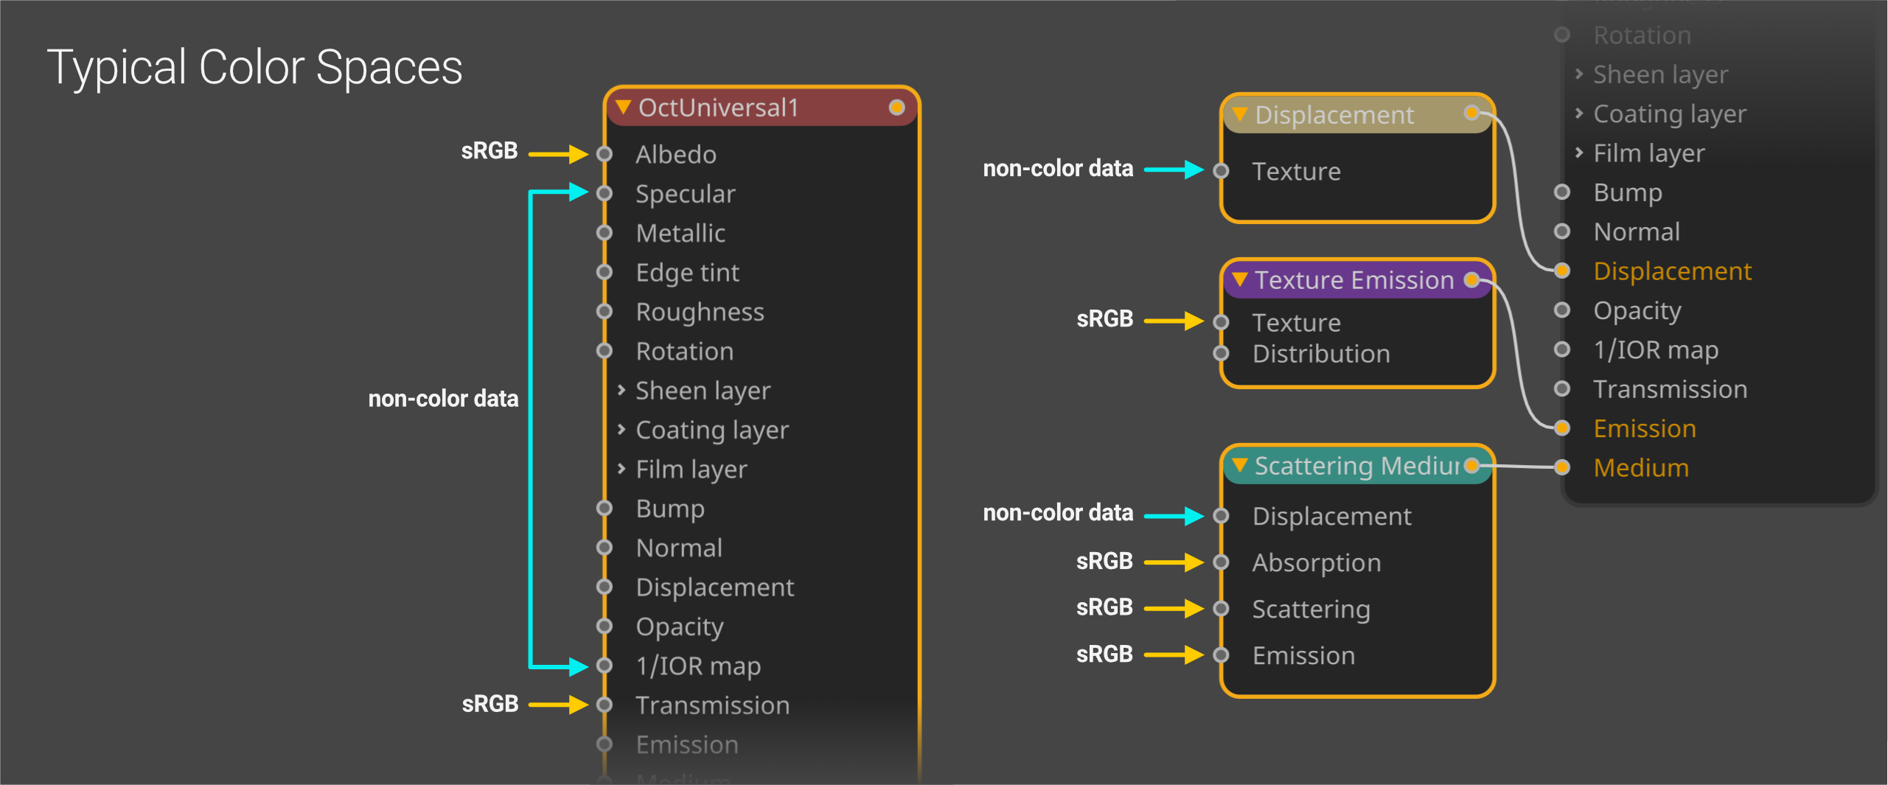Expand the Sheen layer group in OctUniversal1
The image size is (1888, 785).
point(621,390)
